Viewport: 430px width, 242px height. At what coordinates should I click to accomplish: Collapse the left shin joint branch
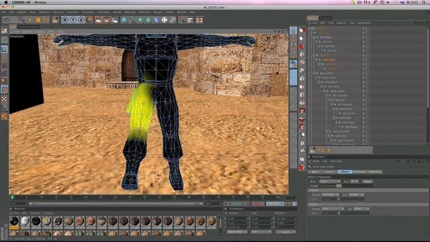coord(316,42)
